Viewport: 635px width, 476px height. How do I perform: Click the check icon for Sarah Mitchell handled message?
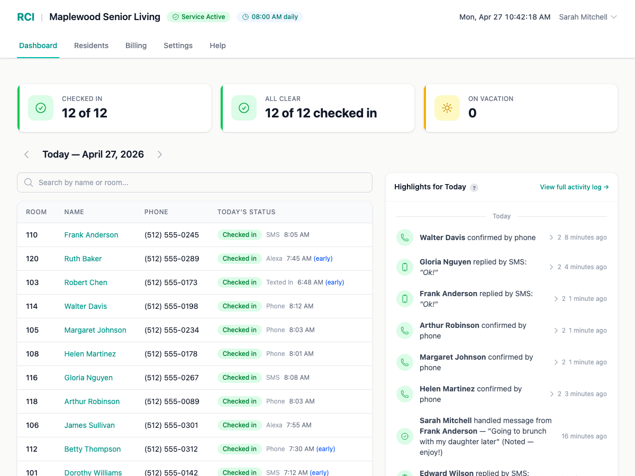[x=405, y=436]
